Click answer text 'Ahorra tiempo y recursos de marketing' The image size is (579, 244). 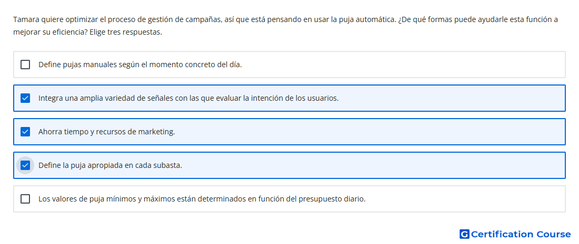(107, 132)
